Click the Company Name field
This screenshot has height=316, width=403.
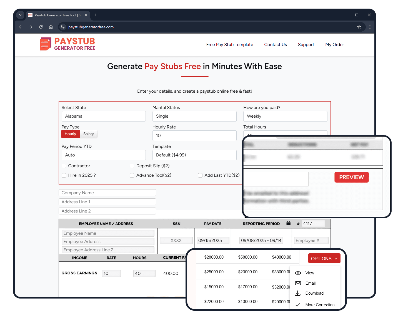[107, 193]
